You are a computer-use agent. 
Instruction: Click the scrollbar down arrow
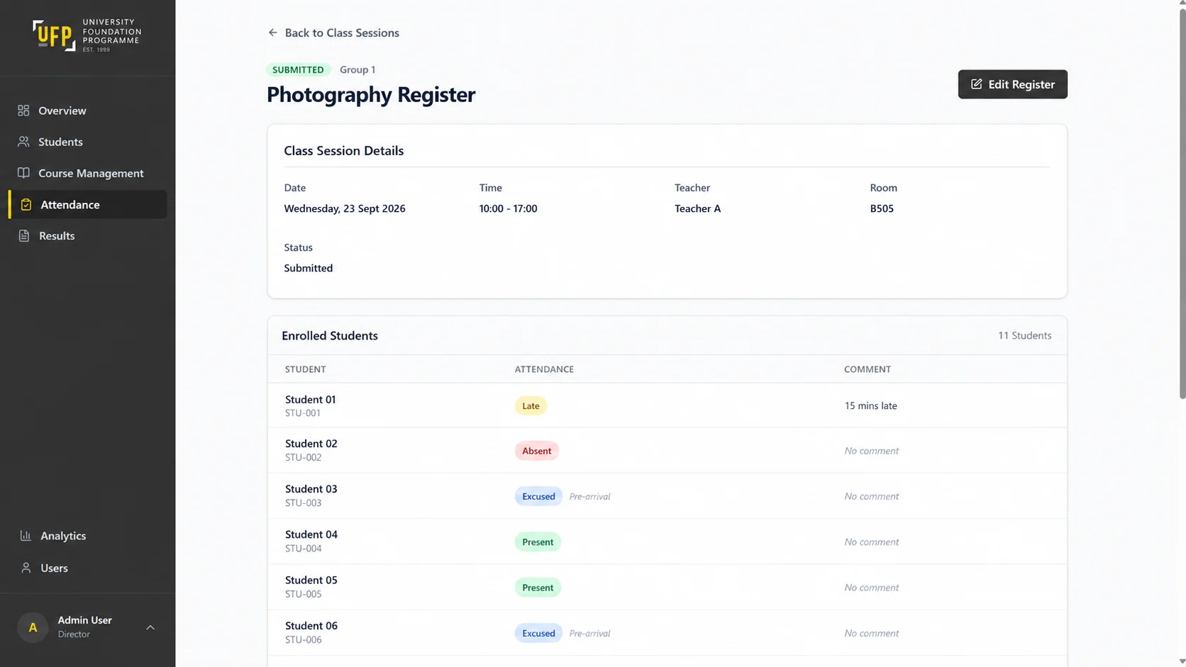pyautogui.click(x=1181, y=661)
